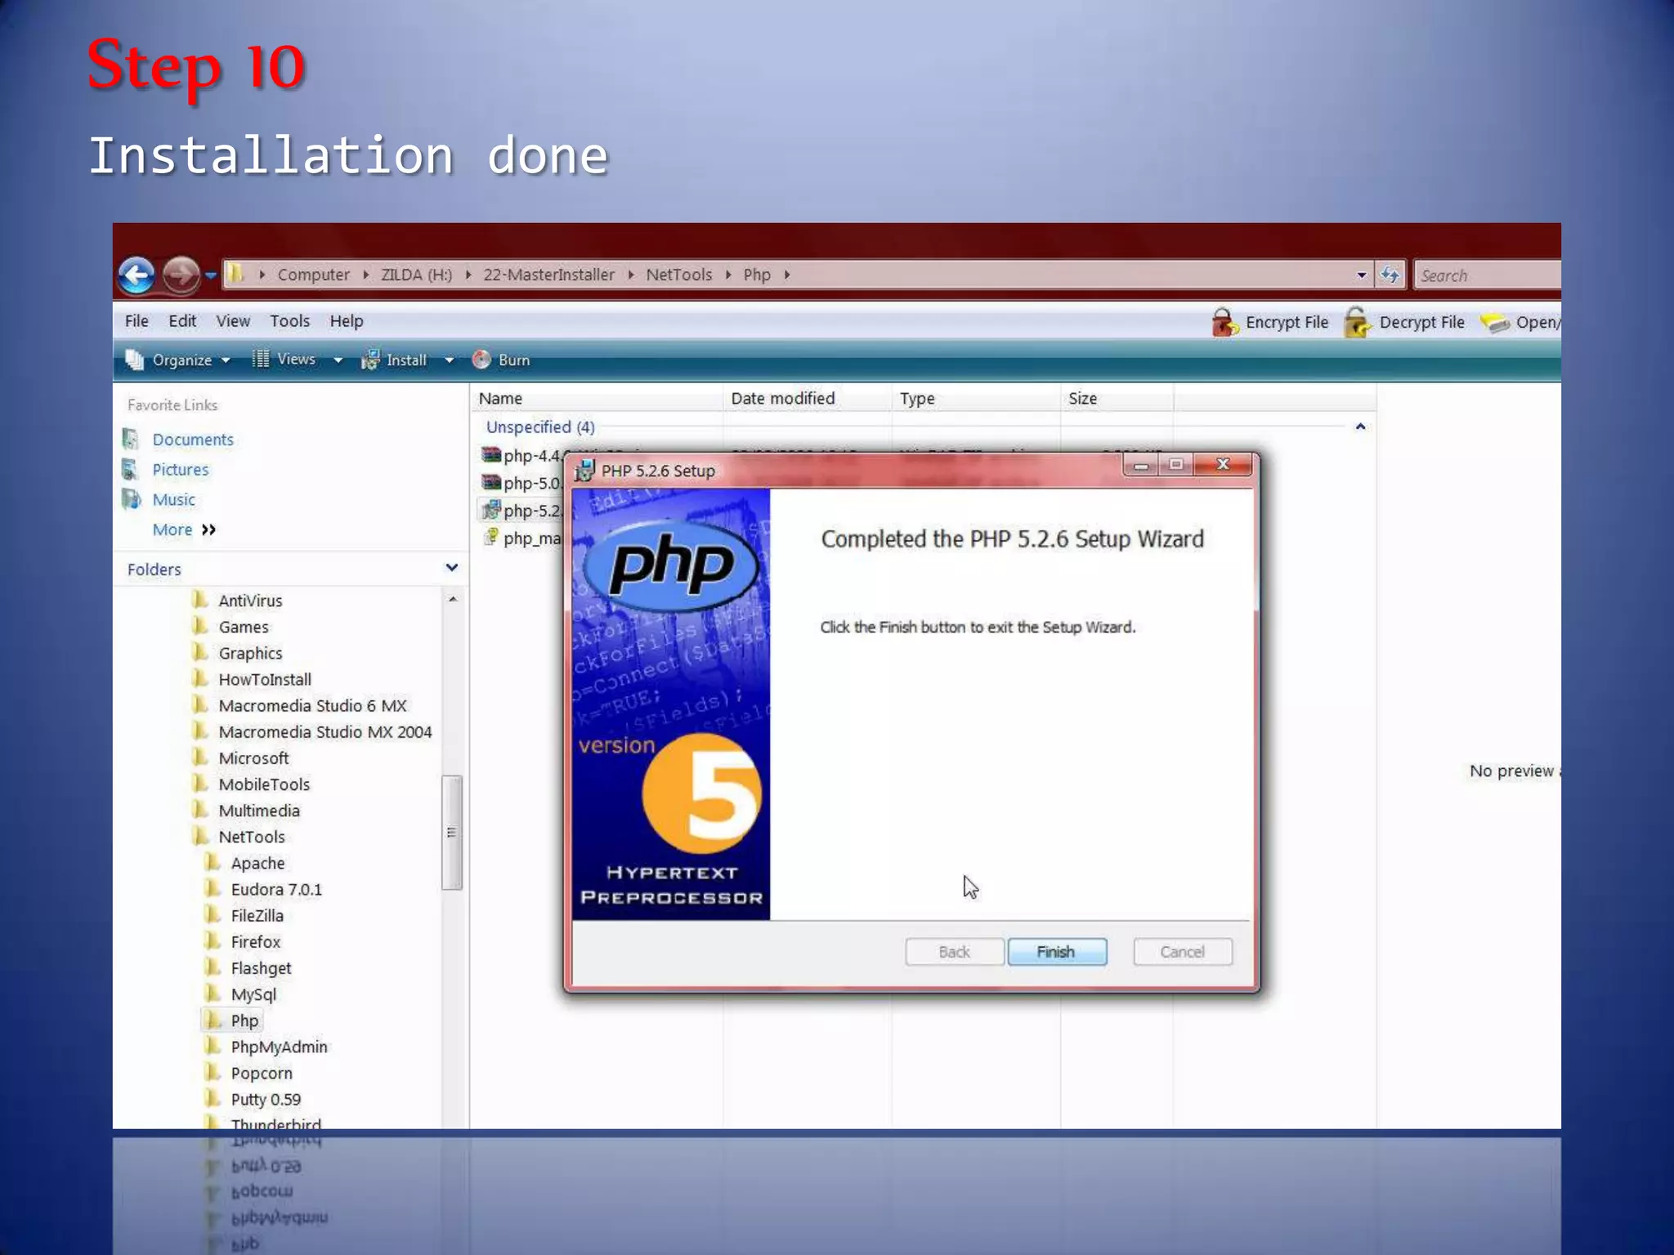The height and width of the screenshot is (1255, 1674).
Task: Collapse the Unspecified (4) group arrow
Action: [x=1360, y=427]
